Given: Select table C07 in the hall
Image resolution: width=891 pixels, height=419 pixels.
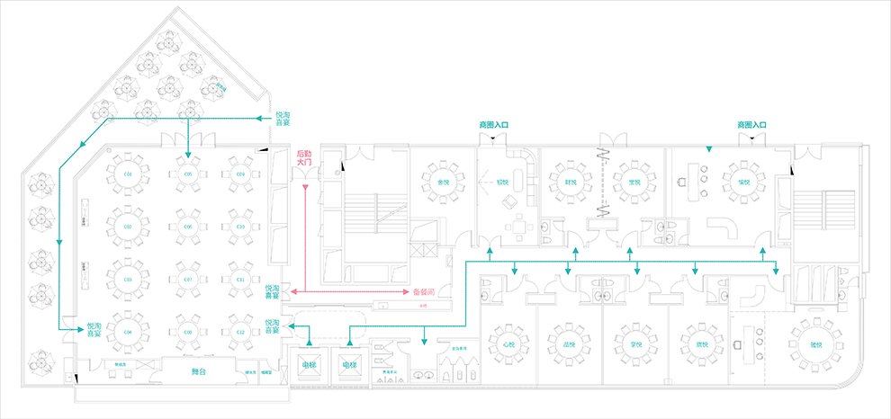Looking at the screenshot, I should point(187,280).
